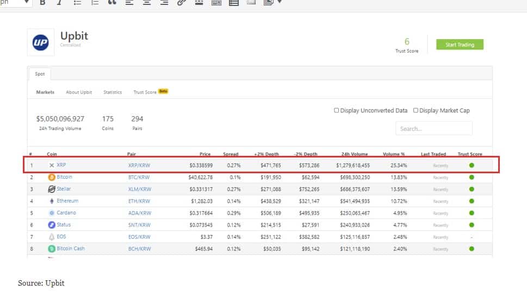
Task: Open the XLM/KRW pair link
Action: pos(140,190)
